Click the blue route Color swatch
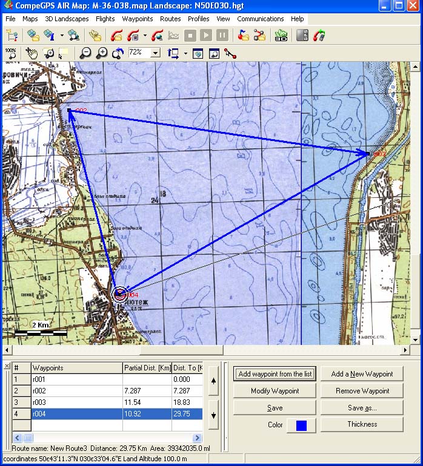The height and width of the screenshot is (466, 423). click(301, 425)
